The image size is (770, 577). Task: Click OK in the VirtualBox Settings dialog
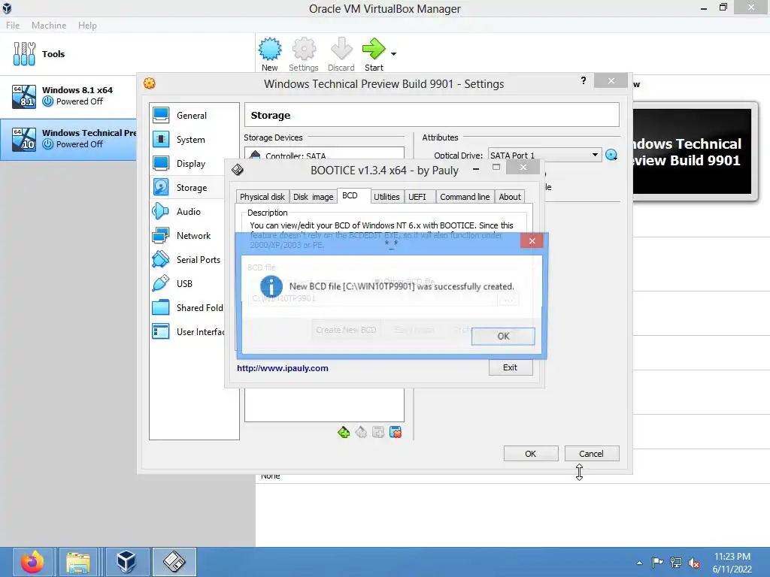click(531, 453)
